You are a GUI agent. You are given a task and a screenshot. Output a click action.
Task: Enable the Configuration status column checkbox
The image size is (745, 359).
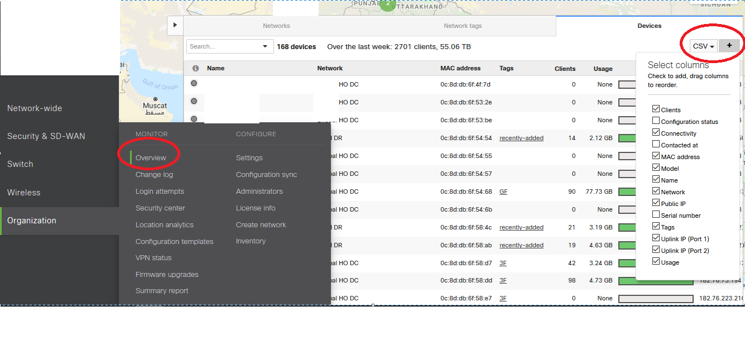pos(656,121)
